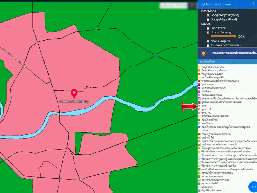Enable the Land Parcel layer
This screenshot has width=257, height=193.
208,28
